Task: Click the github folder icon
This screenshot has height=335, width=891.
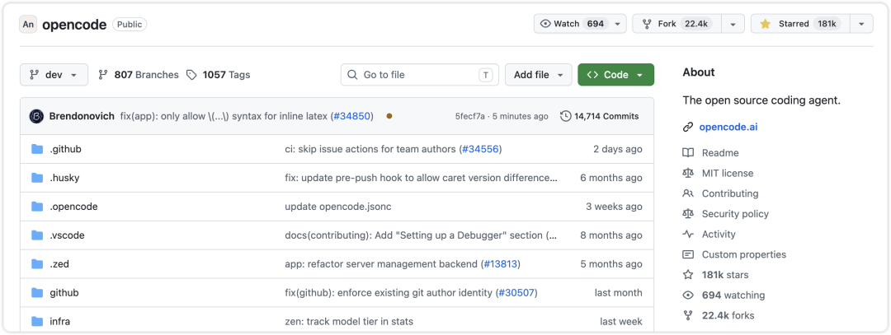Action: 37,292
